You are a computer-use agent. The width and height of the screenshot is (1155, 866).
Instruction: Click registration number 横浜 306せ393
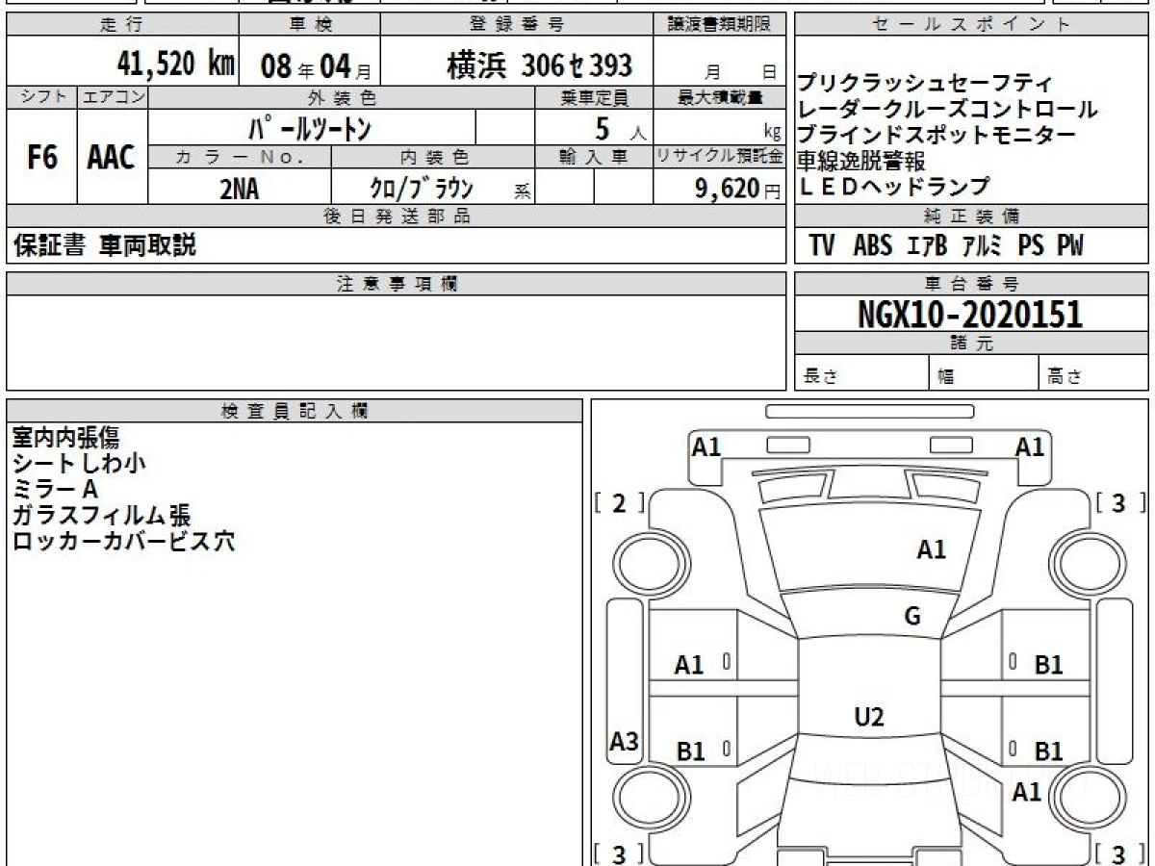(539, 65)
